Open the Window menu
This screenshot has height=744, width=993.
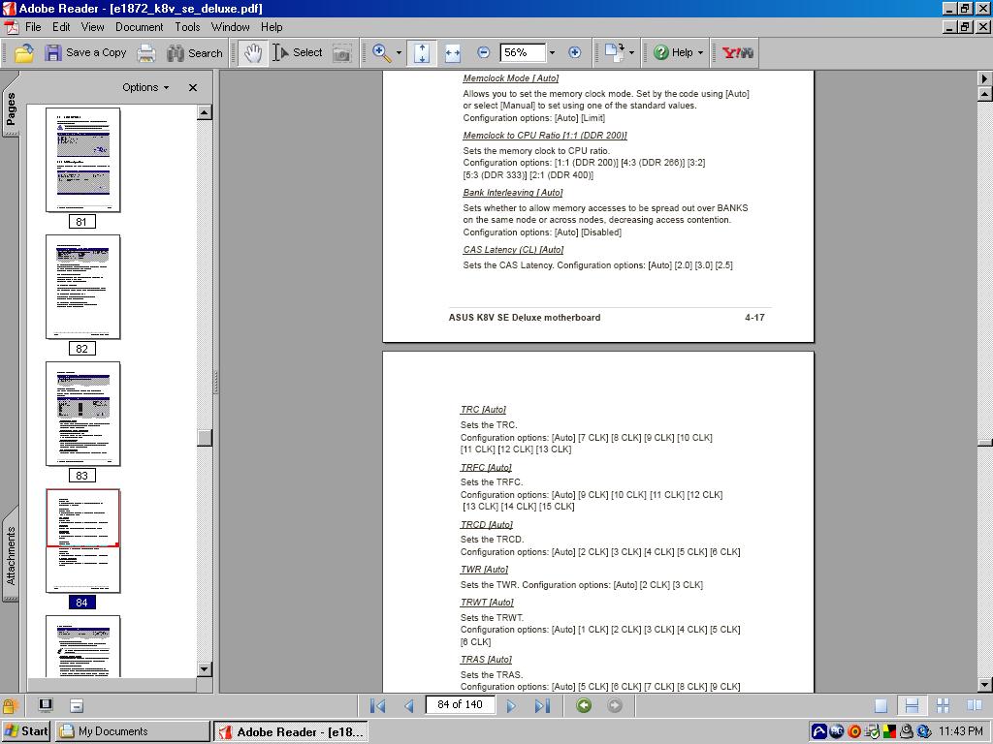[x=231, y=27]
